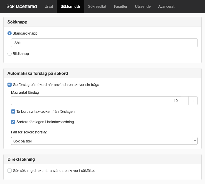Screen dimensions: 205x184
Task: Click the Fält för sökordsförslag label
Action: click(29, 132)
